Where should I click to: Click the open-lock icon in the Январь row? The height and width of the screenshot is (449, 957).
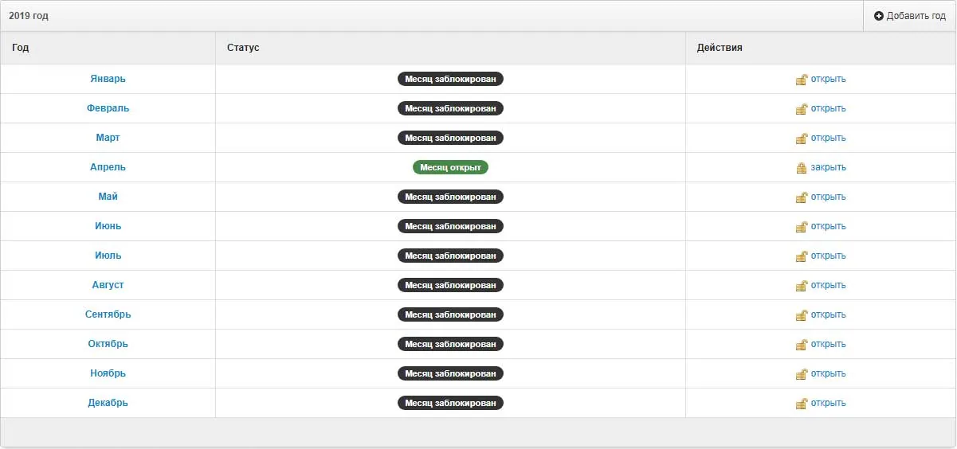(x=802, y=79)
